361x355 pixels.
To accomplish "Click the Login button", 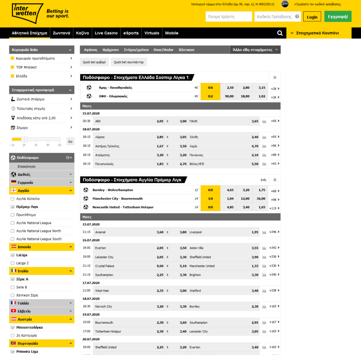I will pos(312,17).
